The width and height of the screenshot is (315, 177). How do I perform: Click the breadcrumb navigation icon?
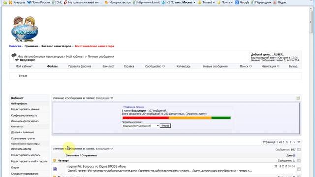click(x=14, y=55)
